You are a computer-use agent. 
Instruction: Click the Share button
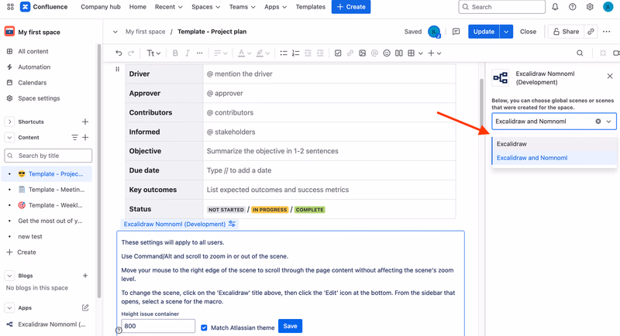566,32
